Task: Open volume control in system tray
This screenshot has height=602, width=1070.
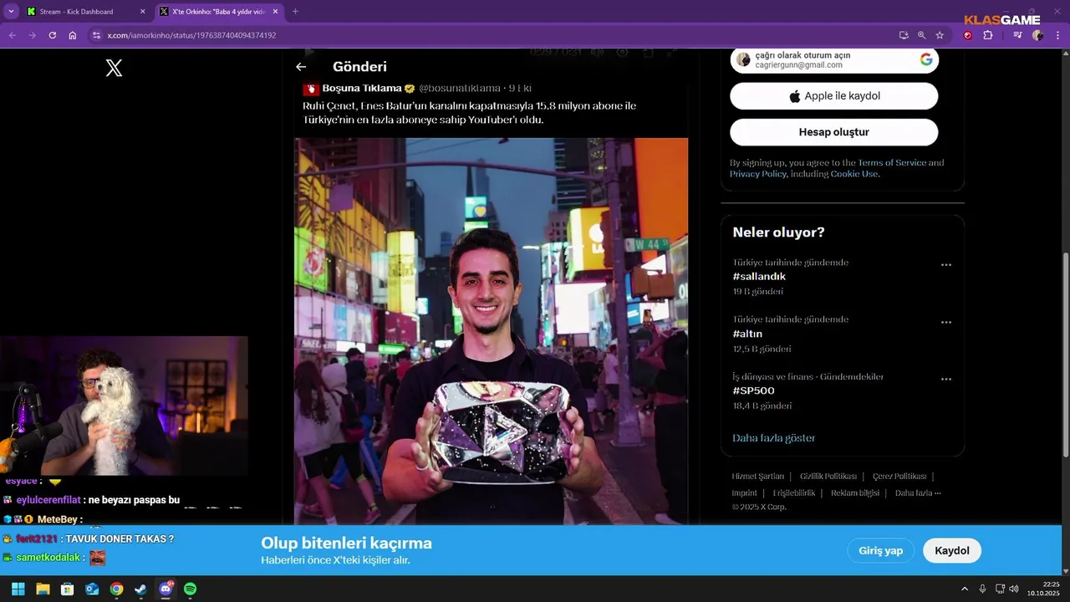Action: click(x=1014, y=589)
